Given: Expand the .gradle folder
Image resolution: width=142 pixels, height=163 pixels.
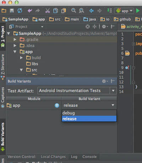Looking at the screenshot, I should [x=15, y=39].
